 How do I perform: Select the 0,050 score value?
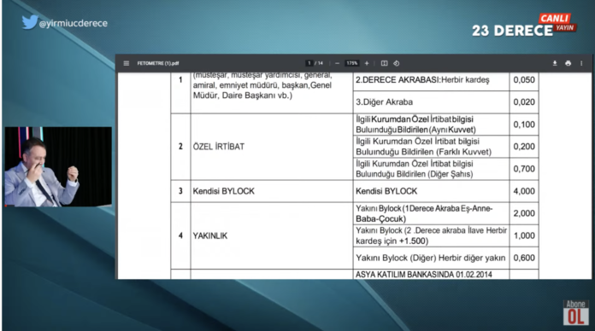pyautogui.click(x=524, y=80)
